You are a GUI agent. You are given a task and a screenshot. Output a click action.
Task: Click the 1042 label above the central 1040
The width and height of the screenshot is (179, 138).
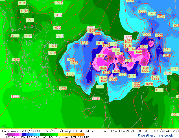pyautogui.click(x=116, y=50)
